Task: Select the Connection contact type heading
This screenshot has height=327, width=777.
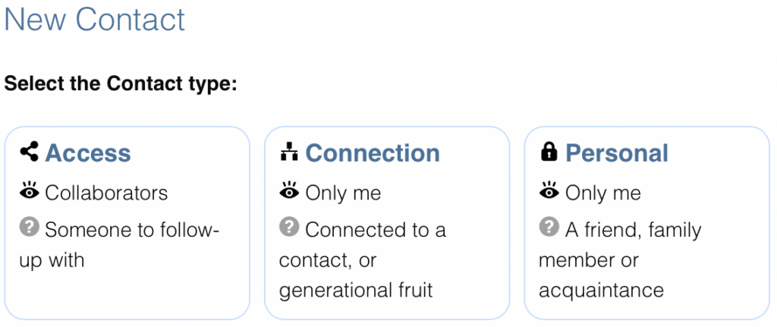Action: coord(373,152)
